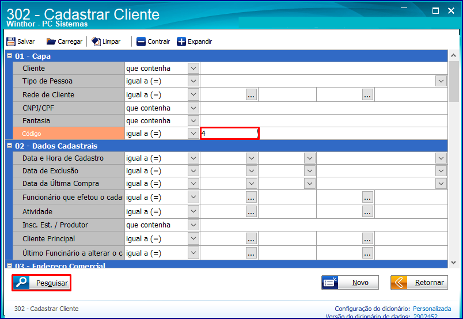Image resolution: width=463 pixels, height=319 pixels.
Task: Click scrollbar up arrow
Action: (454, 55)
